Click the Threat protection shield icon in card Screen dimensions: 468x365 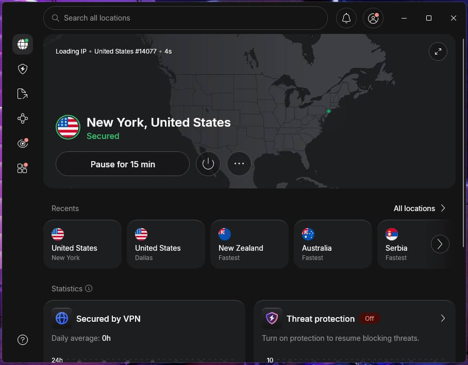tap(272, 318)
